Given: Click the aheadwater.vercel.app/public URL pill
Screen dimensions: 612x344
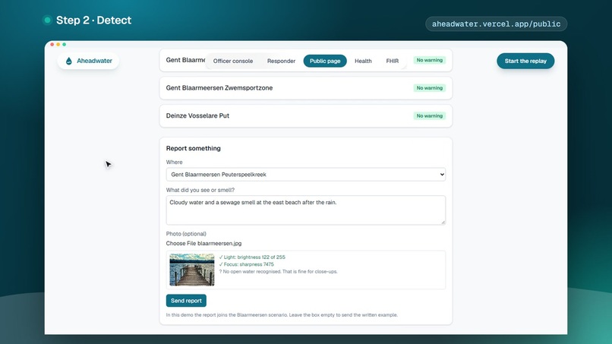Looking at the screenshot, I should [496, 24].
